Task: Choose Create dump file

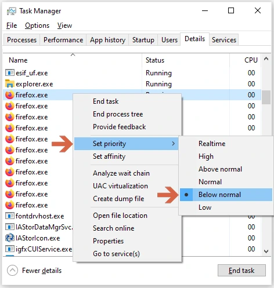Action: click(x=126, y=199)
